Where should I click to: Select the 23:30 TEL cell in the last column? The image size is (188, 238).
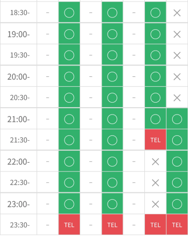click(177, 225)
